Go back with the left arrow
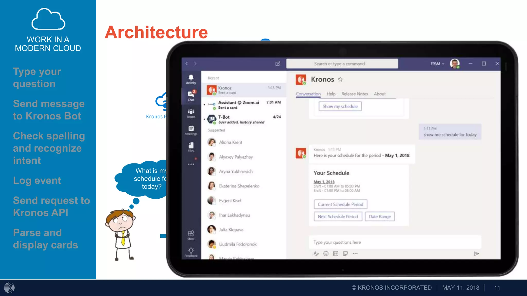527x296 pixels. coord(187,63)
